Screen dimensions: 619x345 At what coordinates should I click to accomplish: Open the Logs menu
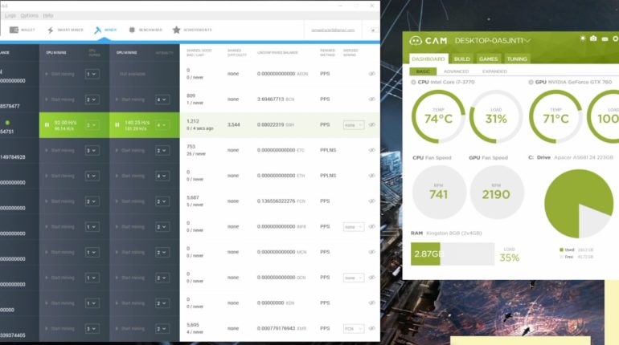(10, 15)
